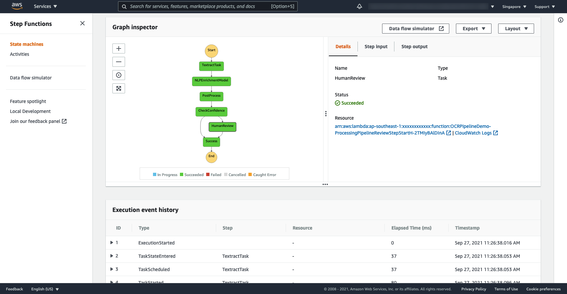Click the Feedback button in footer
The height and width of the screenshot is (294, 567).
(x=15, y=289)
